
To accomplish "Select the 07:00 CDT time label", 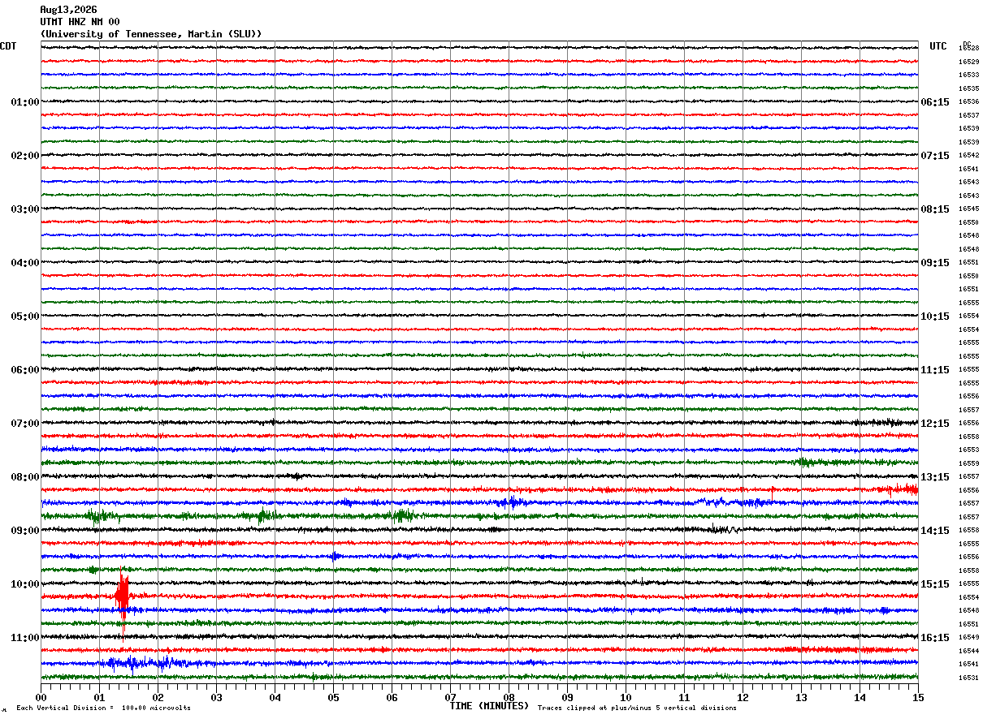I will point(25,424).
